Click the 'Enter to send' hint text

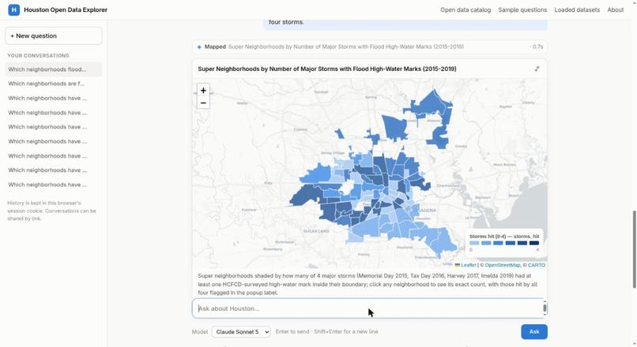[326, 331]
